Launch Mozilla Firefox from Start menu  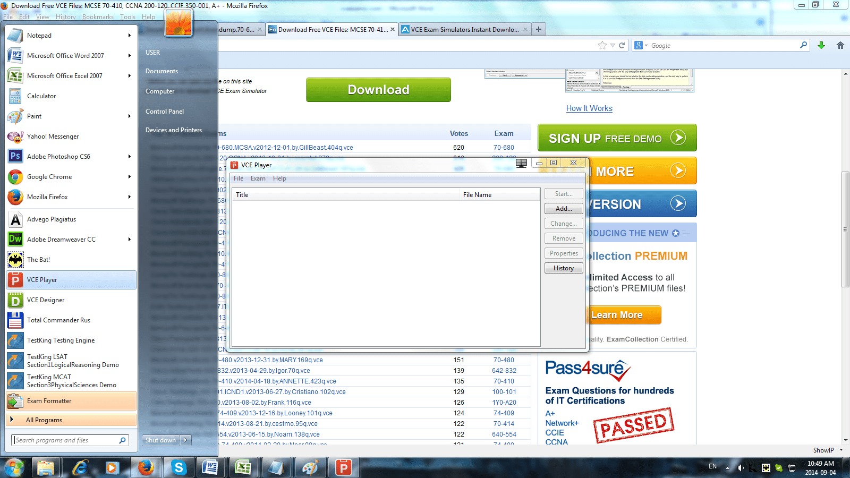[x=71, y=197]
